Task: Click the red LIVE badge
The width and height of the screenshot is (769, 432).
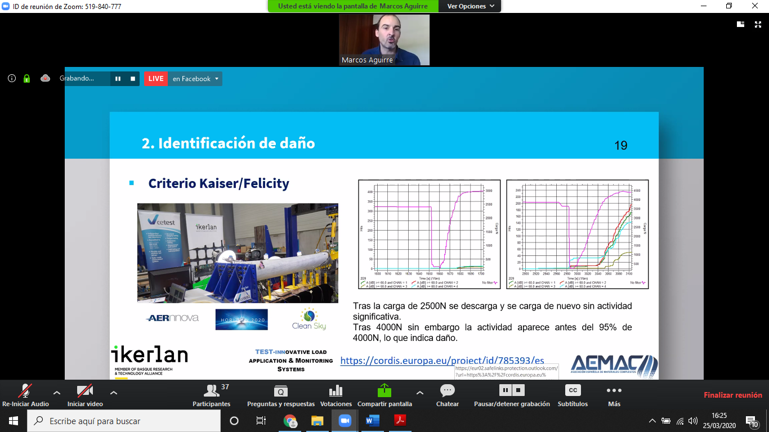Action: (156, 79)
